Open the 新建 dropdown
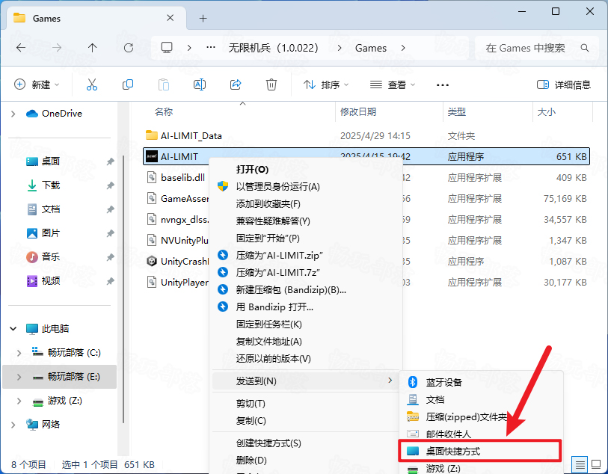The width and height of the screenshot is (608, 474). [37, 84]
